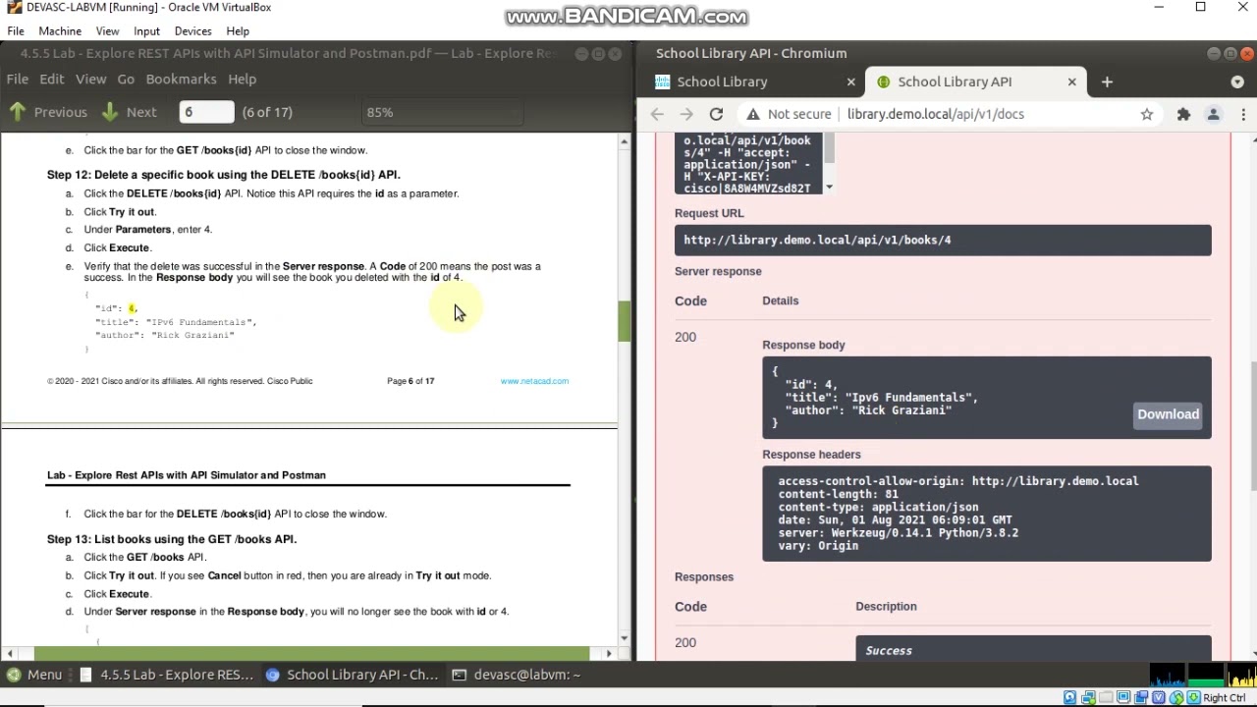Reload the API docs page
This screenshot has height=707, width=1257.
point(716,114)
